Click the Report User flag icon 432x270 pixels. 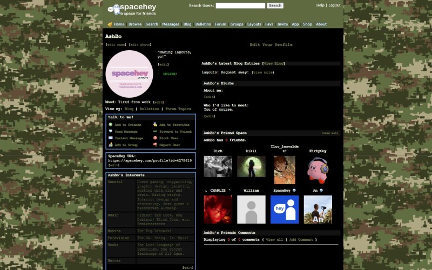155,145
